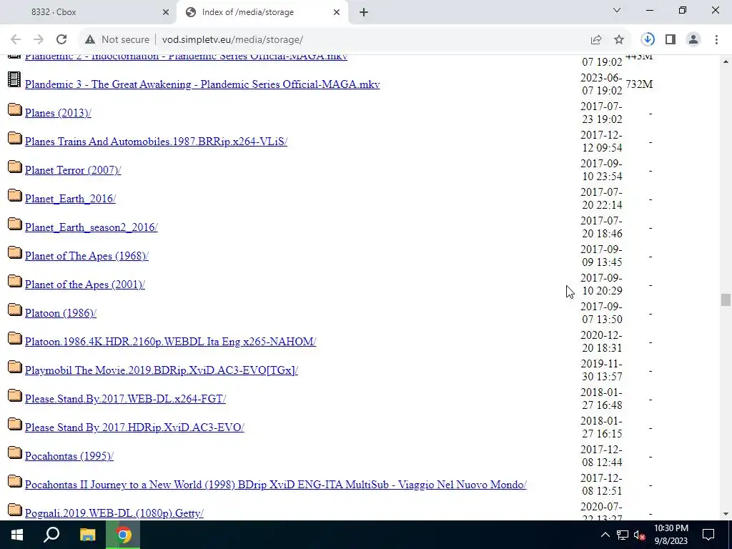The height and width of the screenshot is (549, 732).
Task: Open Planes Trains And Automobiles 1987 folder
Action: [156, 142]
